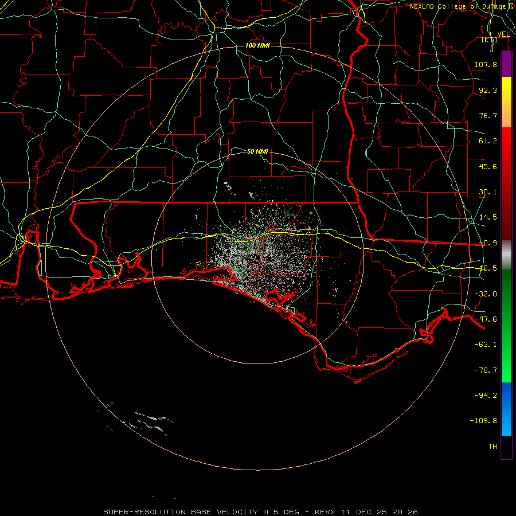Image resolution: width=516 pixels, height=516 pixels.
Task: Select the 107.8 scale value
Action: 486,64
